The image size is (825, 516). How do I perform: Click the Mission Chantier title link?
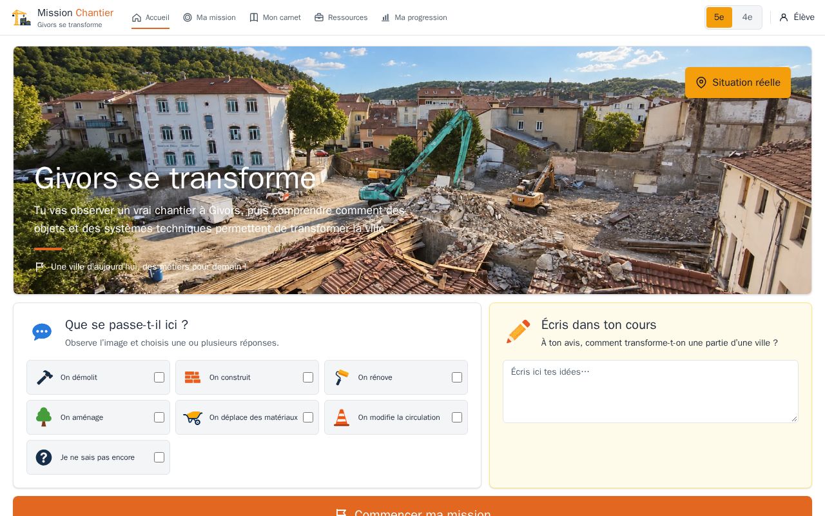(x=75, y=12)
